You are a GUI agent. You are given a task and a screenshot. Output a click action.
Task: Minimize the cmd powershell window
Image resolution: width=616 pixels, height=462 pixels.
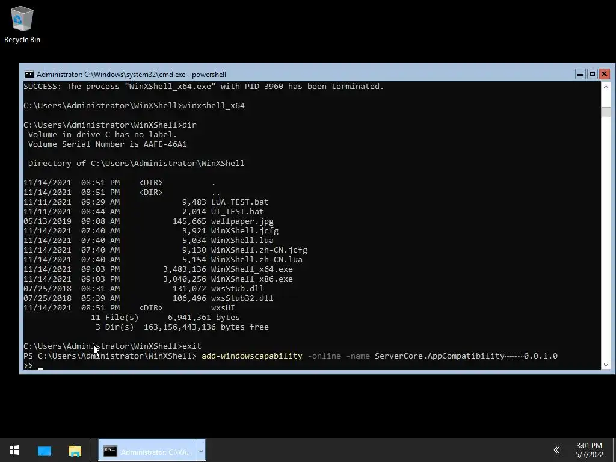click(x=581, y=74)
